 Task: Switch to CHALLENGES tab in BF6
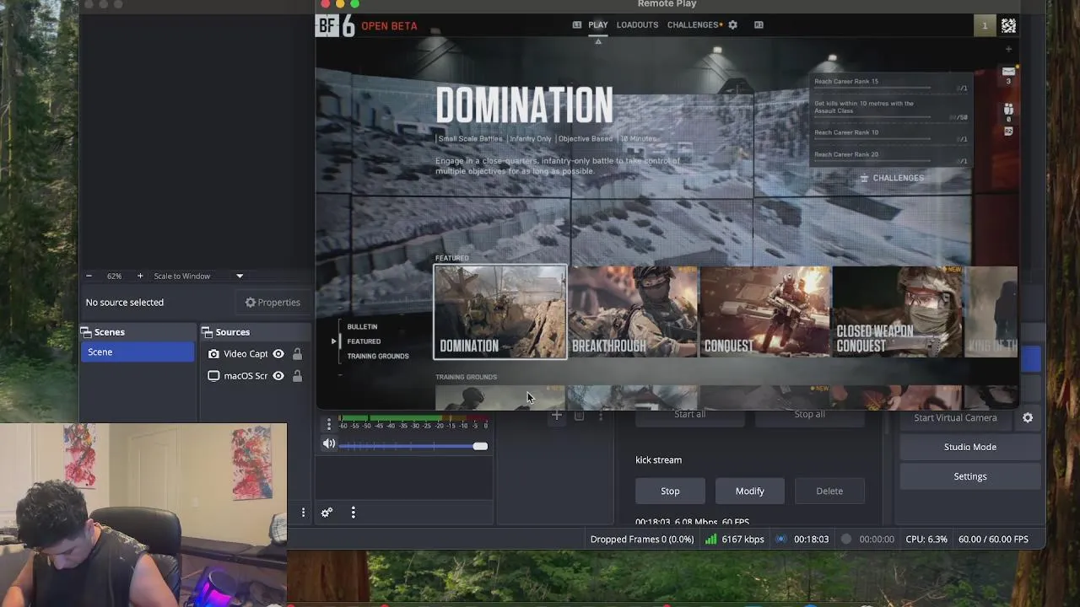pyautogui.click(x=694, y=25)
